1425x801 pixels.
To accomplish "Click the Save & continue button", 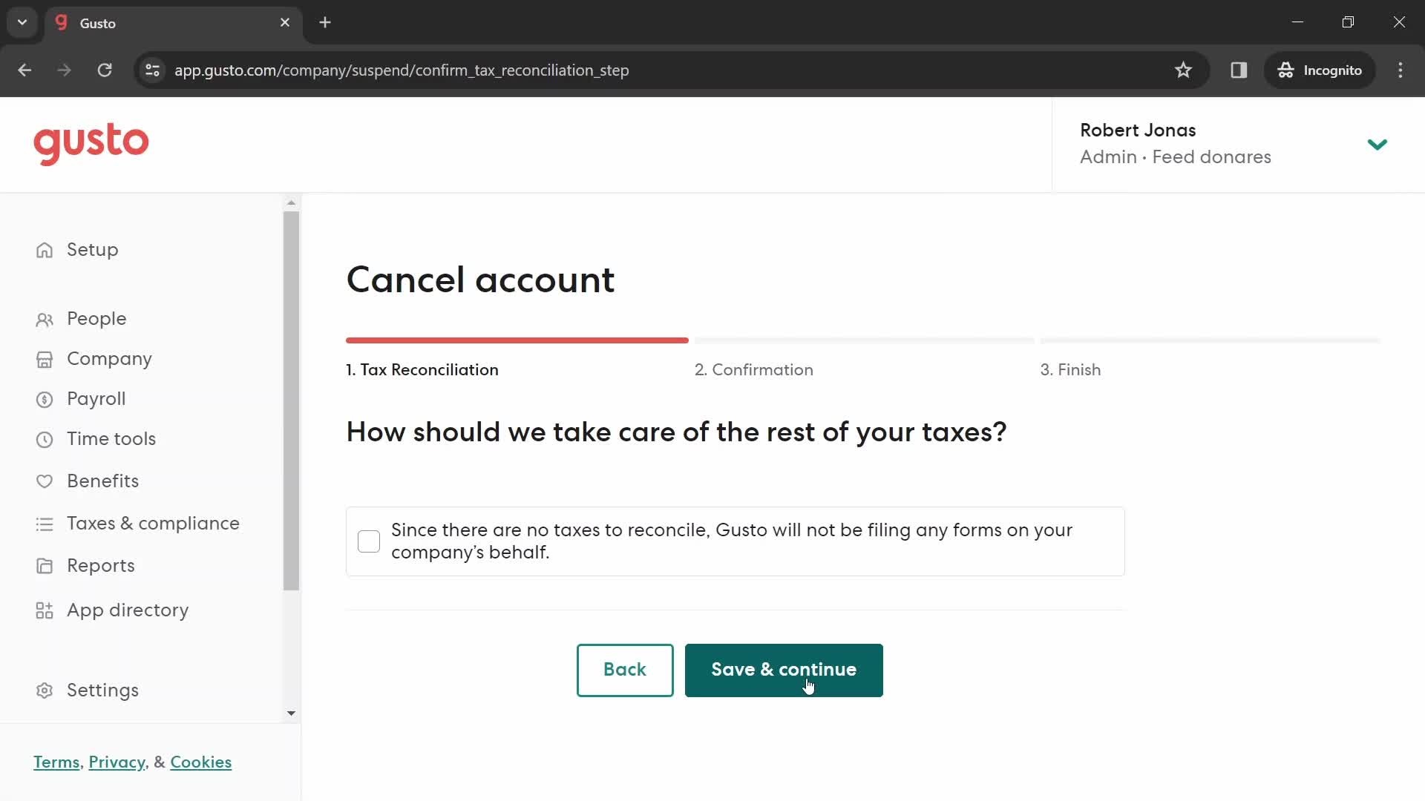I will [784, 670].
